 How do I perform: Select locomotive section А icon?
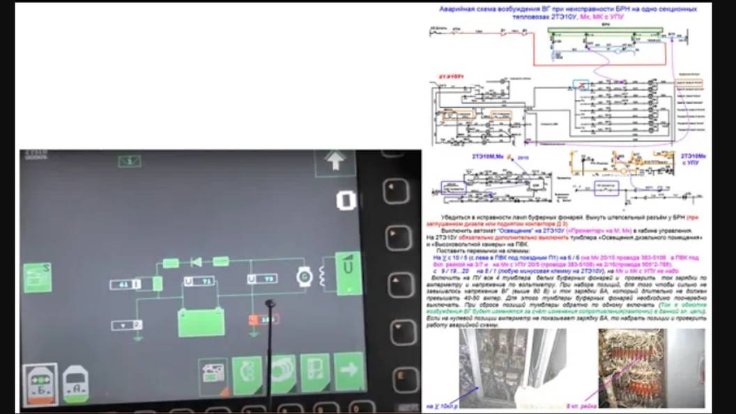(75, 384)
